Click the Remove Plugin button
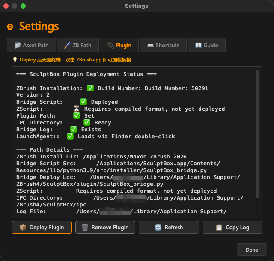Image resolution: width=274 pixels, height=261 pixels. (x=105, y=227)
